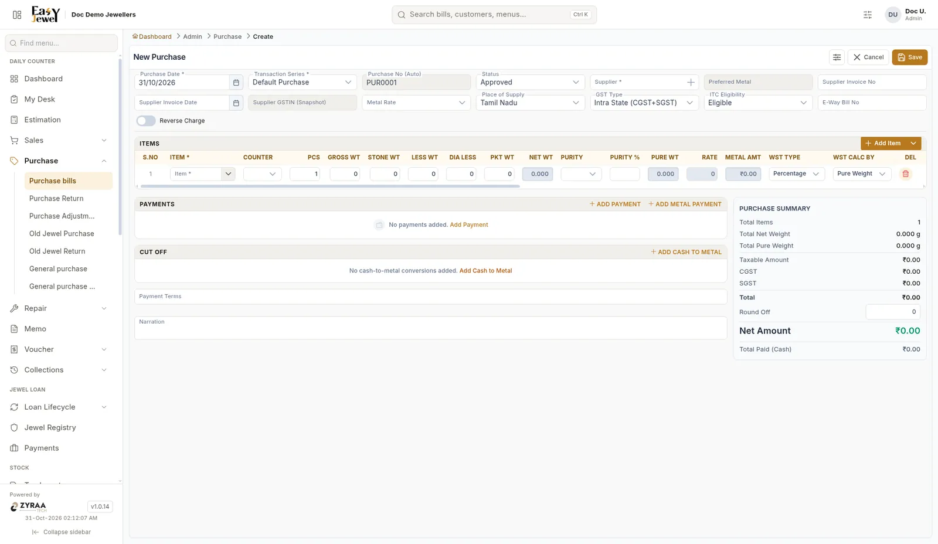
Task: Select Purchase Return submenu item
Action: pos(69,199)
